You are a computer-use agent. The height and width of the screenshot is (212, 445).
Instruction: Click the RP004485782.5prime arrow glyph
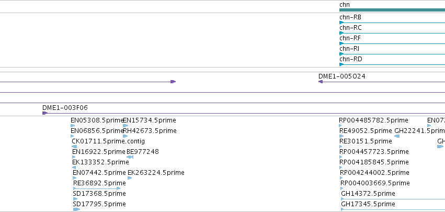pos(340,126)
